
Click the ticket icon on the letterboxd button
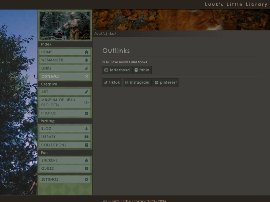point(106,70)
